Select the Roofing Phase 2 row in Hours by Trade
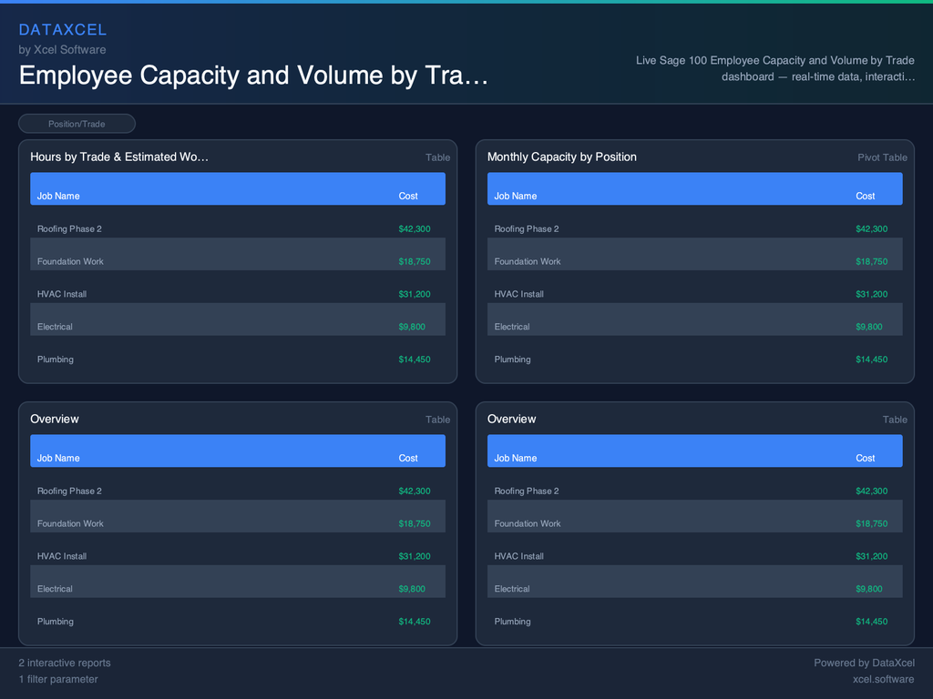This screenshot has width=933, height=699. click(237, 228)
